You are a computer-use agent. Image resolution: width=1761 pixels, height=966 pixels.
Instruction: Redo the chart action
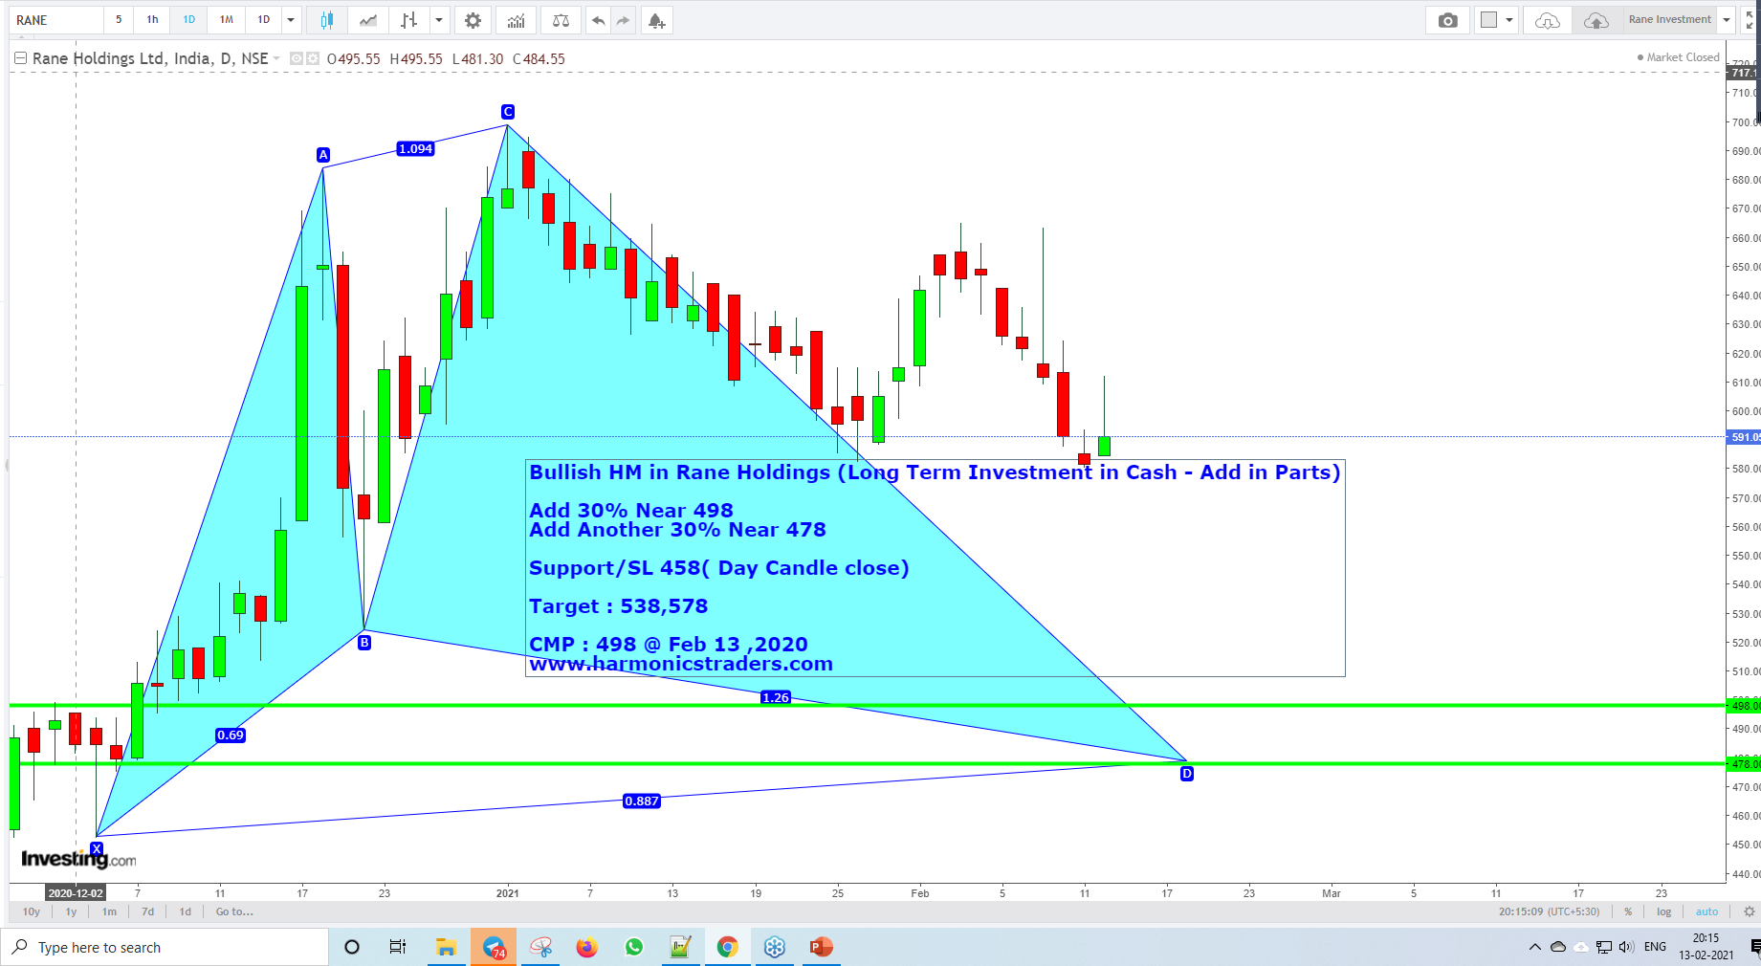(x=623, y=20)
